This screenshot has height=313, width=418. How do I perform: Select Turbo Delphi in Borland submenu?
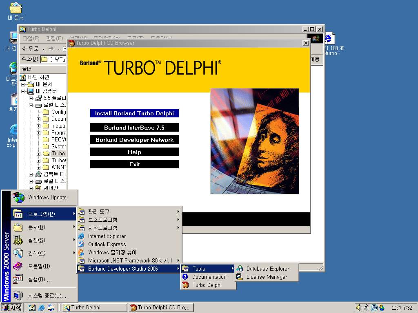207,285
